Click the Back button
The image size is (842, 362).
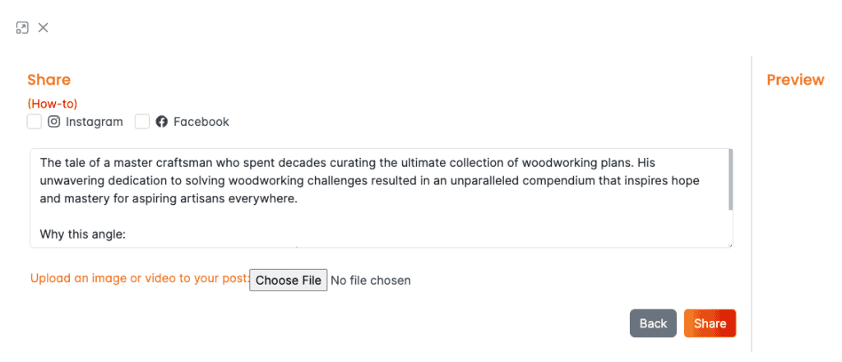tap(653, 323)
